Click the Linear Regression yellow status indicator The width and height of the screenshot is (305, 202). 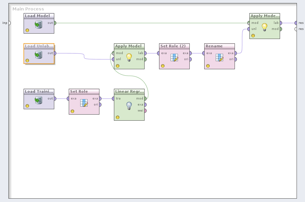118,117
